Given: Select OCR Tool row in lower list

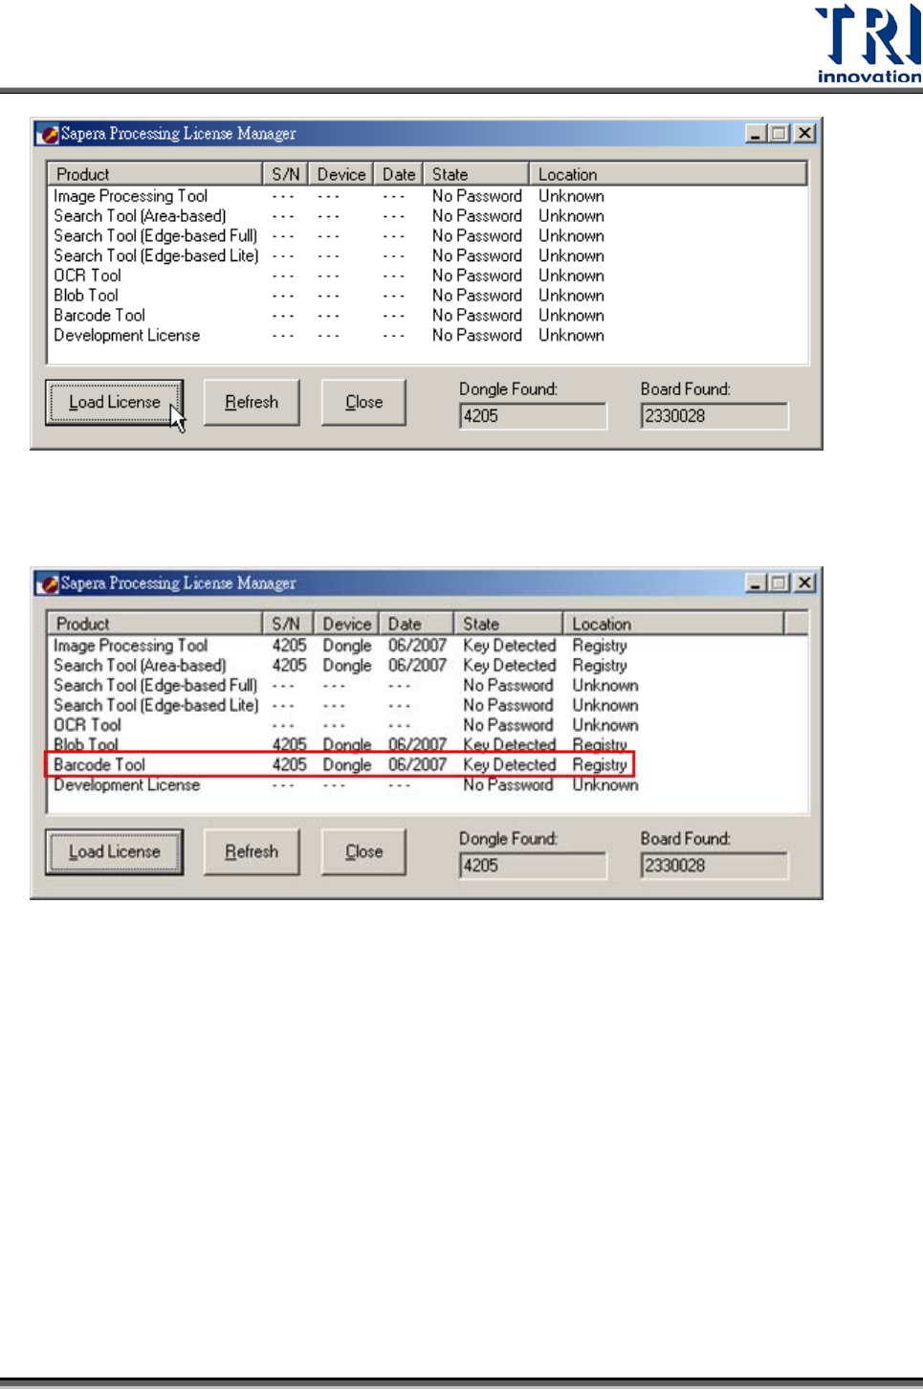Looking at the screenshot, I should 428,725.
